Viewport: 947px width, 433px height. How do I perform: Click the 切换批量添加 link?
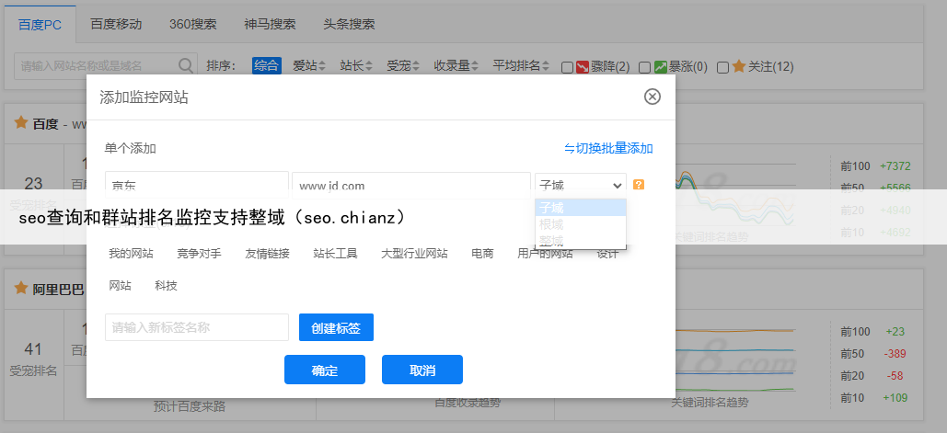pyautogui.click(x=608, y=148)
